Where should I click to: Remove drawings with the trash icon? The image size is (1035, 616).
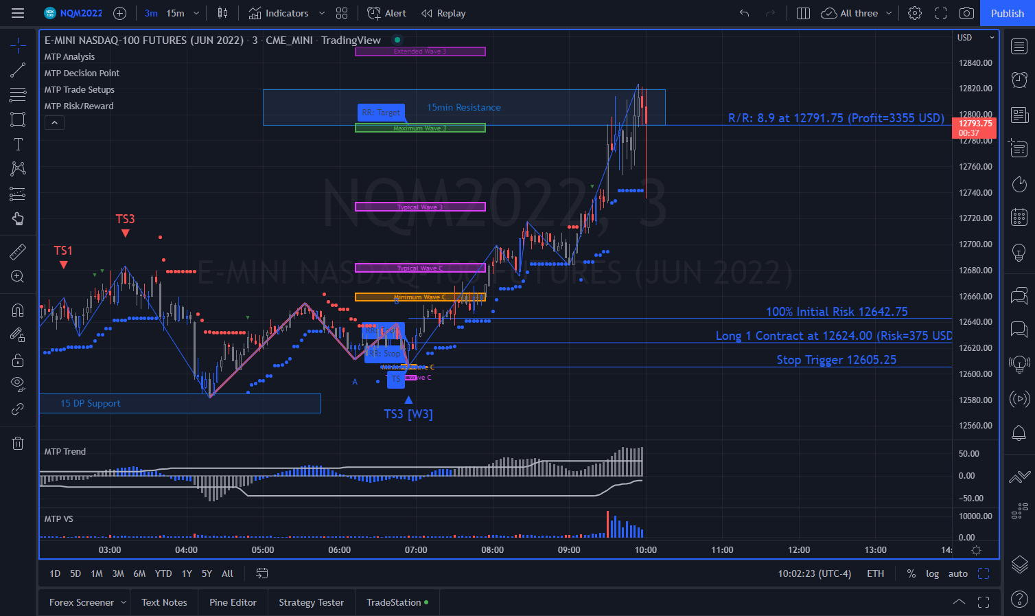point(18,443)
